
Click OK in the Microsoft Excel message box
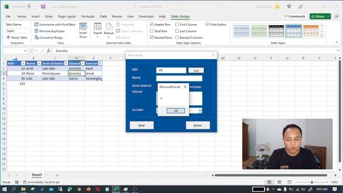(x=176, y=111)
